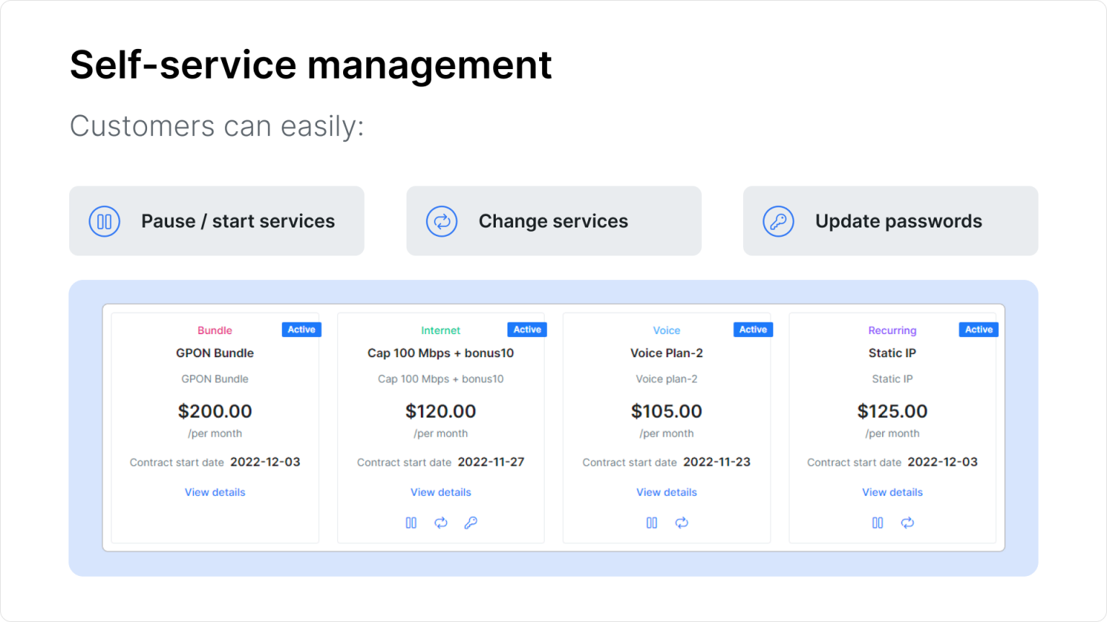Pause the Static IP service
Screen dimensions: 1107x622
(877, 523)
